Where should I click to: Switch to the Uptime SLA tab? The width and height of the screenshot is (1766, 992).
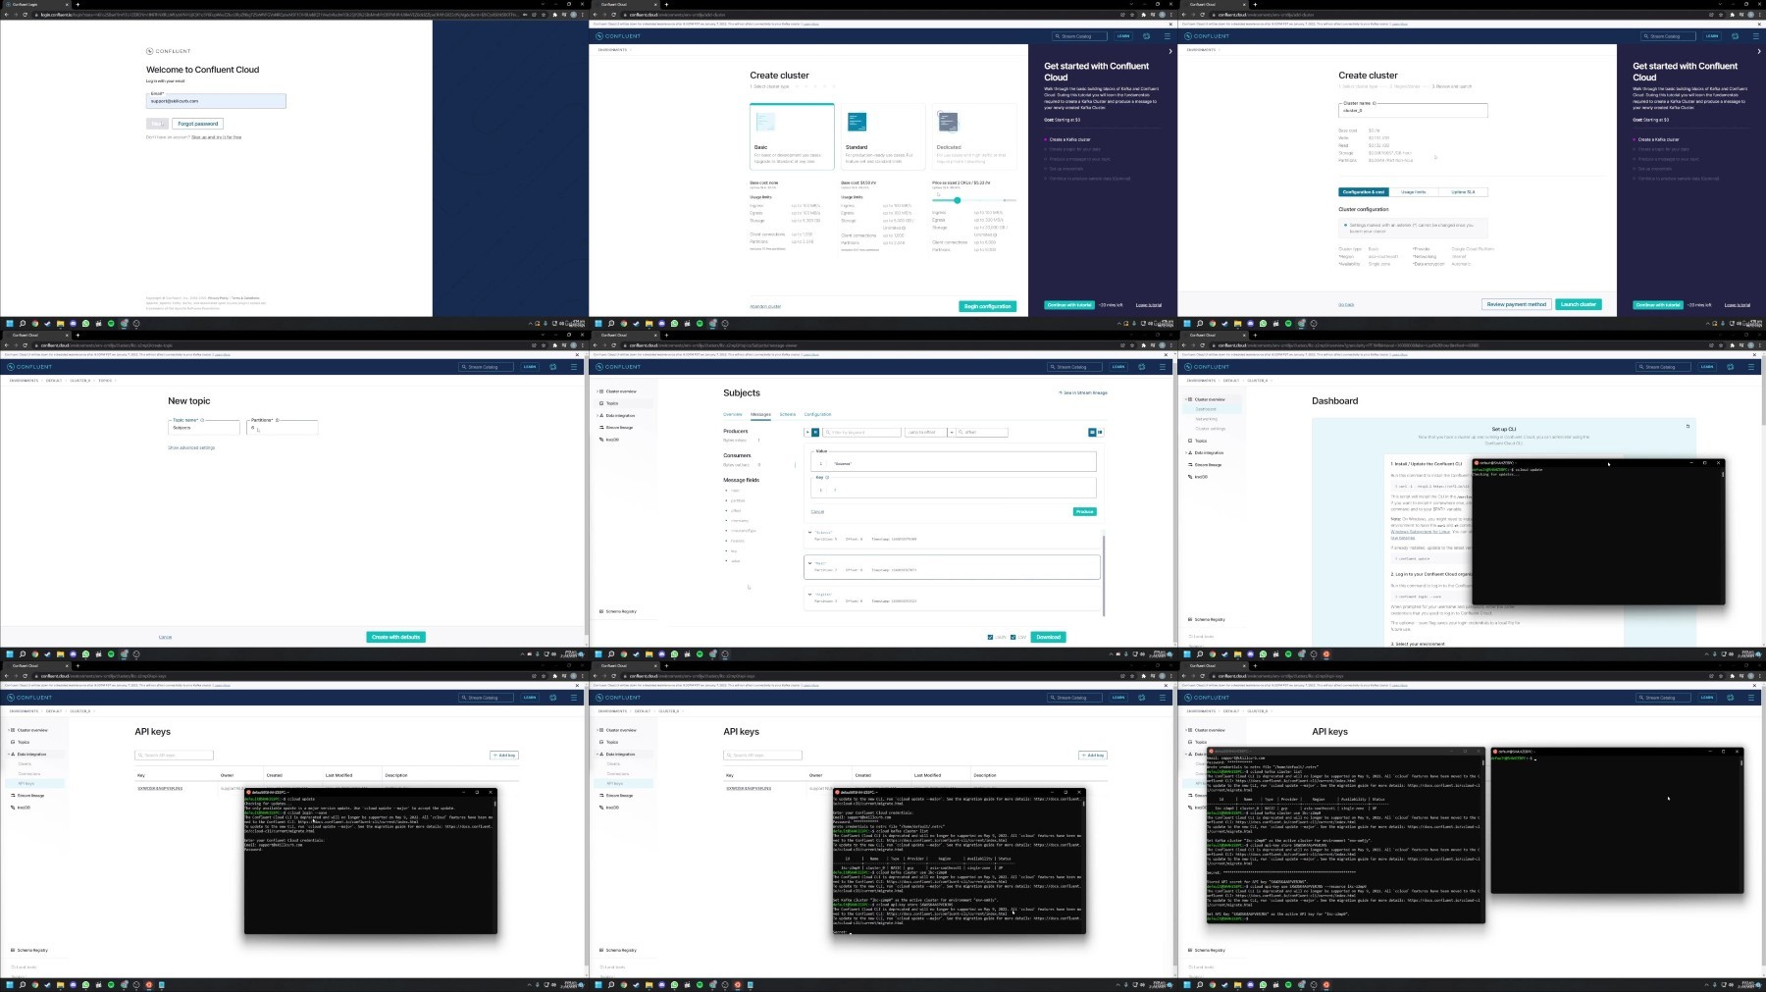(1463, 192)
